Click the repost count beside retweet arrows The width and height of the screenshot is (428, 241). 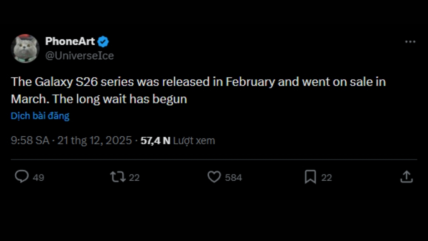pos(134,177)
